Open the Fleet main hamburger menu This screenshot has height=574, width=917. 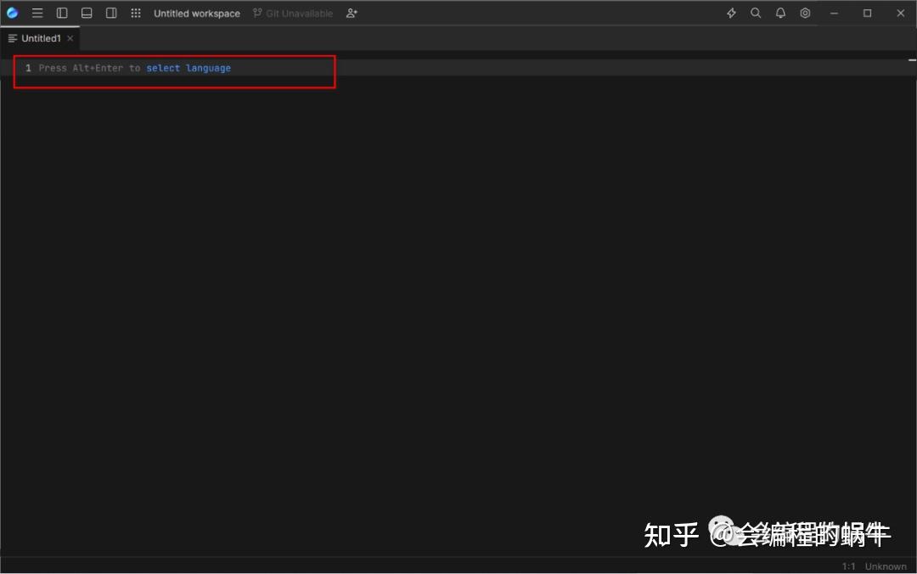tap(37, 13)
